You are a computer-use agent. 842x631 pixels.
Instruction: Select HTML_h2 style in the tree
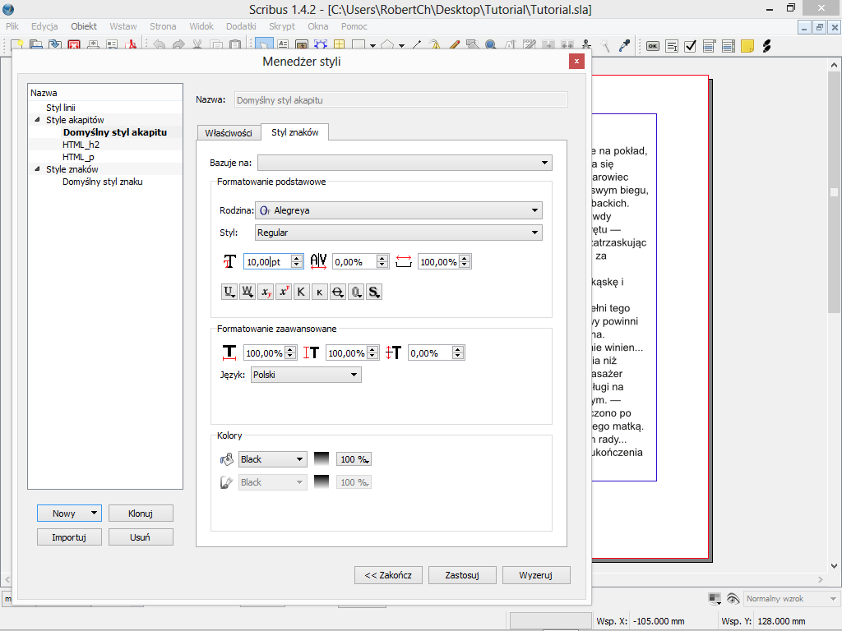(81, 145)
